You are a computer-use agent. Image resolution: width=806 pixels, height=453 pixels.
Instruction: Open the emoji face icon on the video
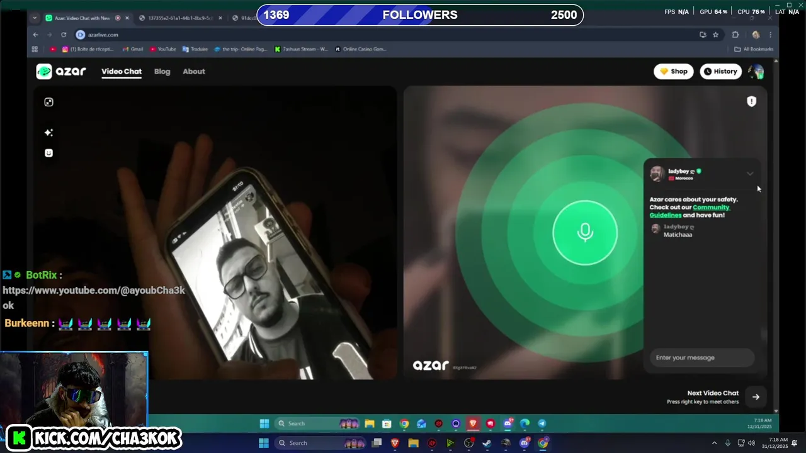[x=48, y=153]
